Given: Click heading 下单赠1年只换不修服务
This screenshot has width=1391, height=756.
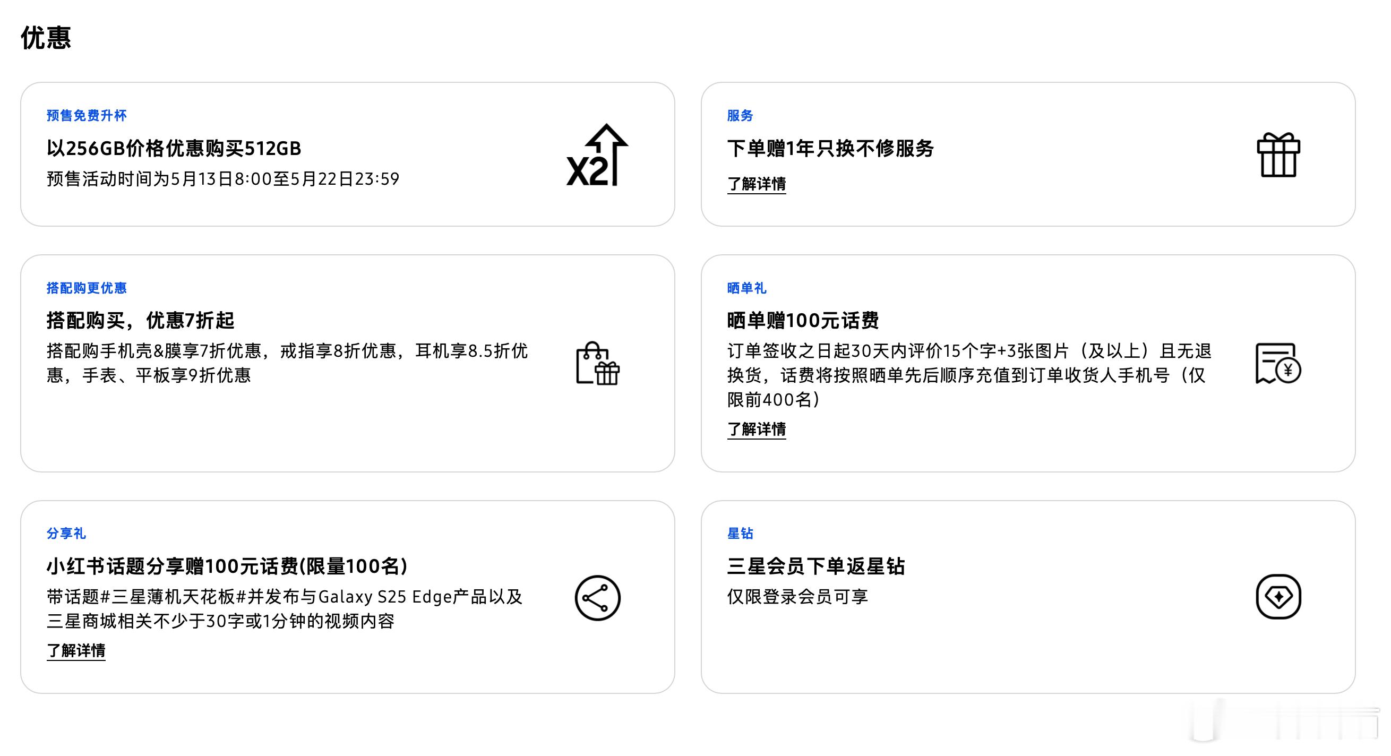Looking at the screenshot, I should pyautogui.click(x=830, y=148).
